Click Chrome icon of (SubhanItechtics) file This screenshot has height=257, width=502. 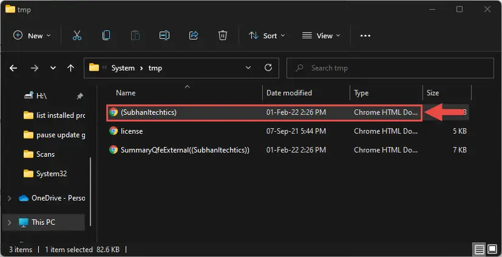click(x=114, y=112)
